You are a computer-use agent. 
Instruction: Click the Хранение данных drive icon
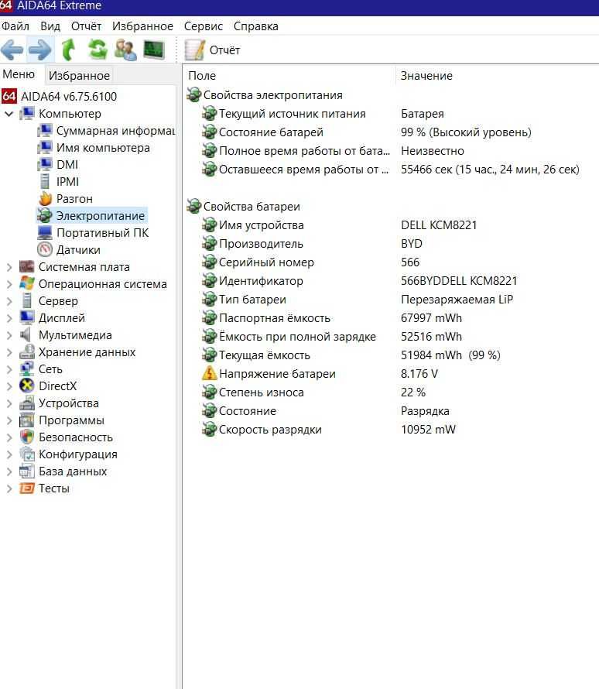pyautogui.click(x=27, y=351)
